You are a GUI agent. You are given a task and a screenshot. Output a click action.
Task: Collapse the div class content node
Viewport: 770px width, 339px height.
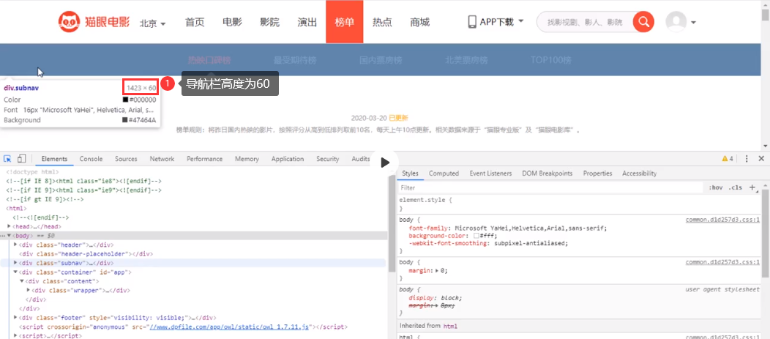click(22, 281)
